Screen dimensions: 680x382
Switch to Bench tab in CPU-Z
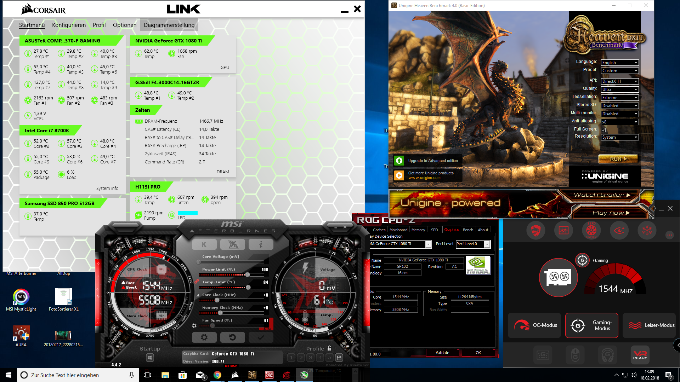click(x=468, y=230)
